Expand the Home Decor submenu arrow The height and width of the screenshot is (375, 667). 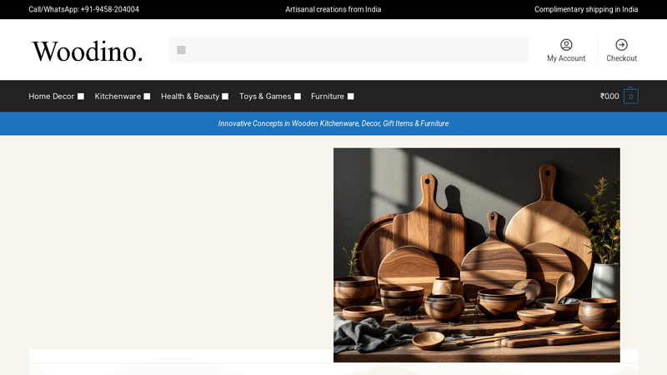[x=81, y=97]
